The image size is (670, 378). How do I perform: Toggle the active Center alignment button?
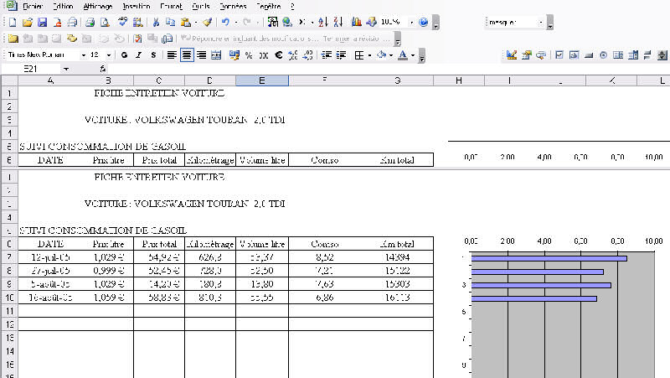[187, 55]
